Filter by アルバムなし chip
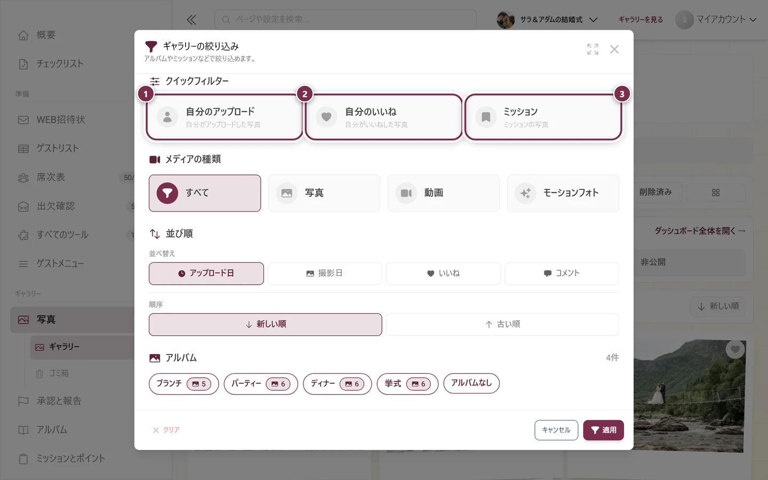The width and height of the screenshot is (768, 480). pyautogui.click(x=471, y=383)
